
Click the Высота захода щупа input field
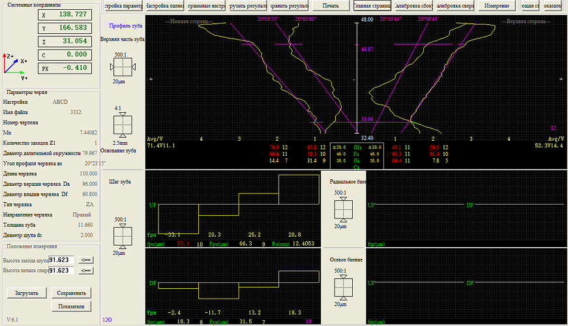61,260
